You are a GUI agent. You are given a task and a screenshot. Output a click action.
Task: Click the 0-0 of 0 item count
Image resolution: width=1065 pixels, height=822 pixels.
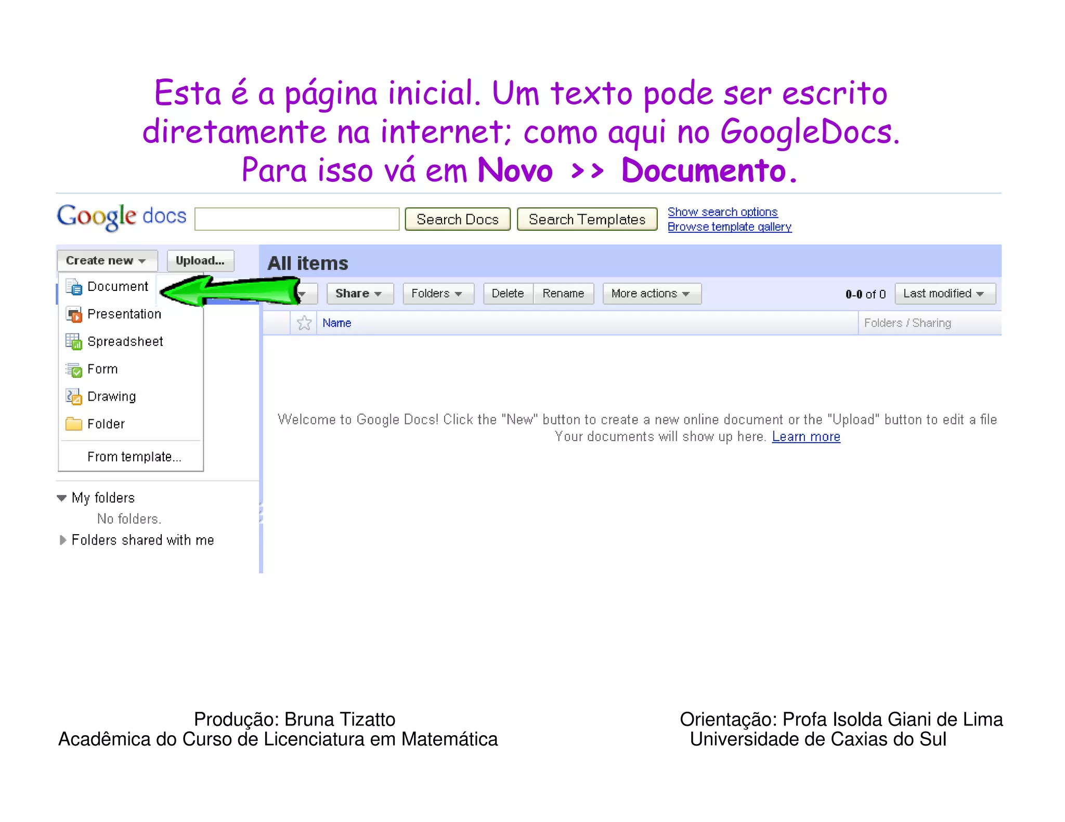865,294
